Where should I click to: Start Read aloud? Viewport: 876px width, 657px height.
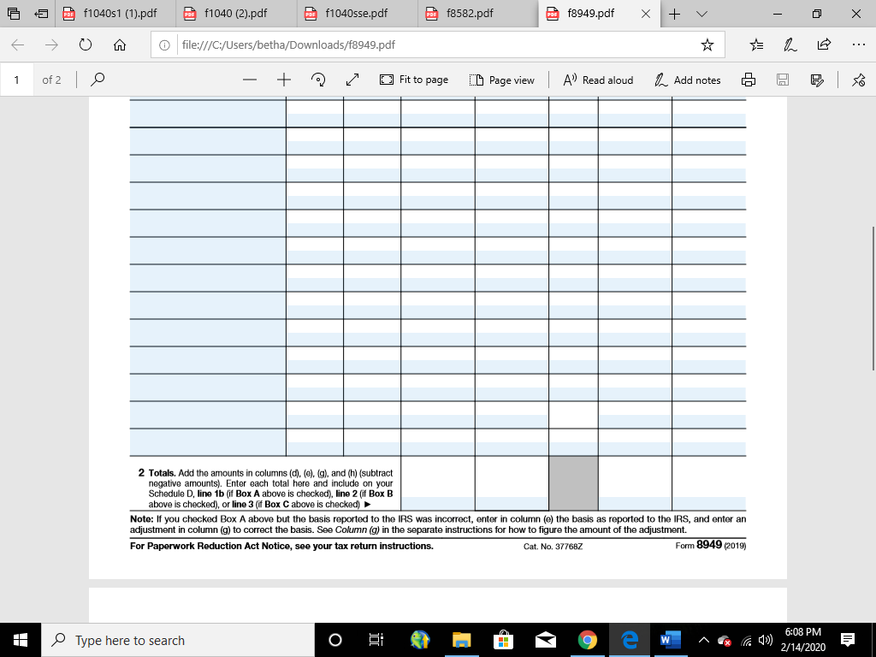point(598,80)
